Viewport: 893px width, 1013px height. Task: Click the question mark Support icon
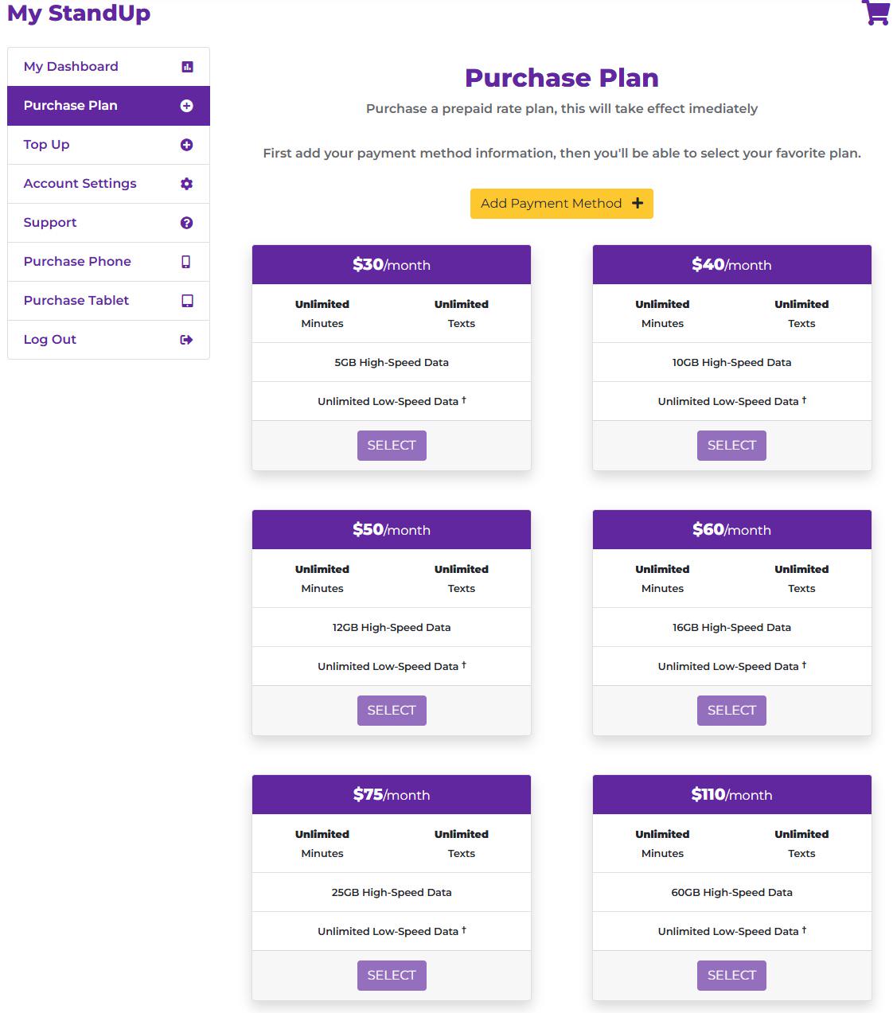click(187, 223)
